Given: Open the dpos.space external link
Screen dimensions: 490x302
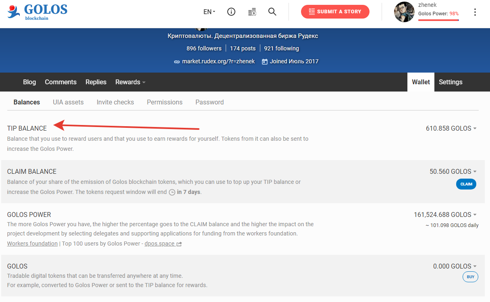Looking at the screenshot, I should [x=163, y=244].
